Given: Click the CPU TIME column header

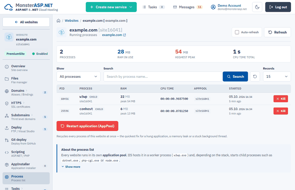Looking at the screenshot, I should tap(167, 88).
